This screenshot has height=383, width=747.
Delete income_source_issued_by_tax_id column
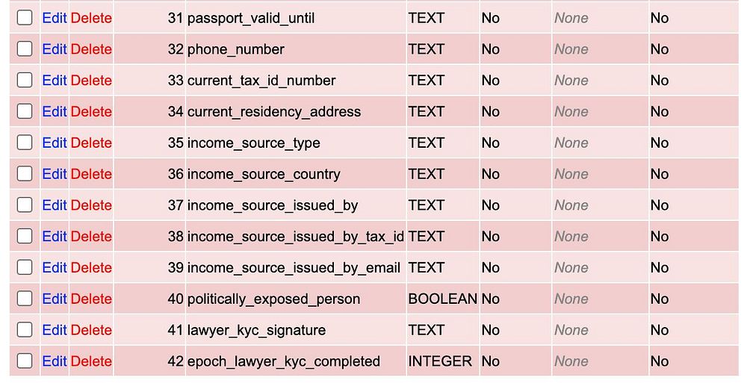click(91, 237)
